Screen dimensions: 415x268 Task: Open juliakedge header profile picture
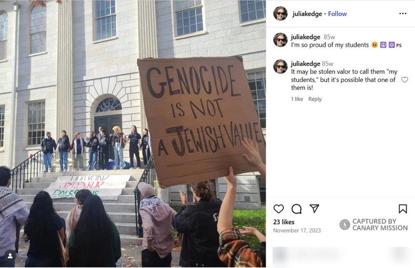tap(280, 13)
